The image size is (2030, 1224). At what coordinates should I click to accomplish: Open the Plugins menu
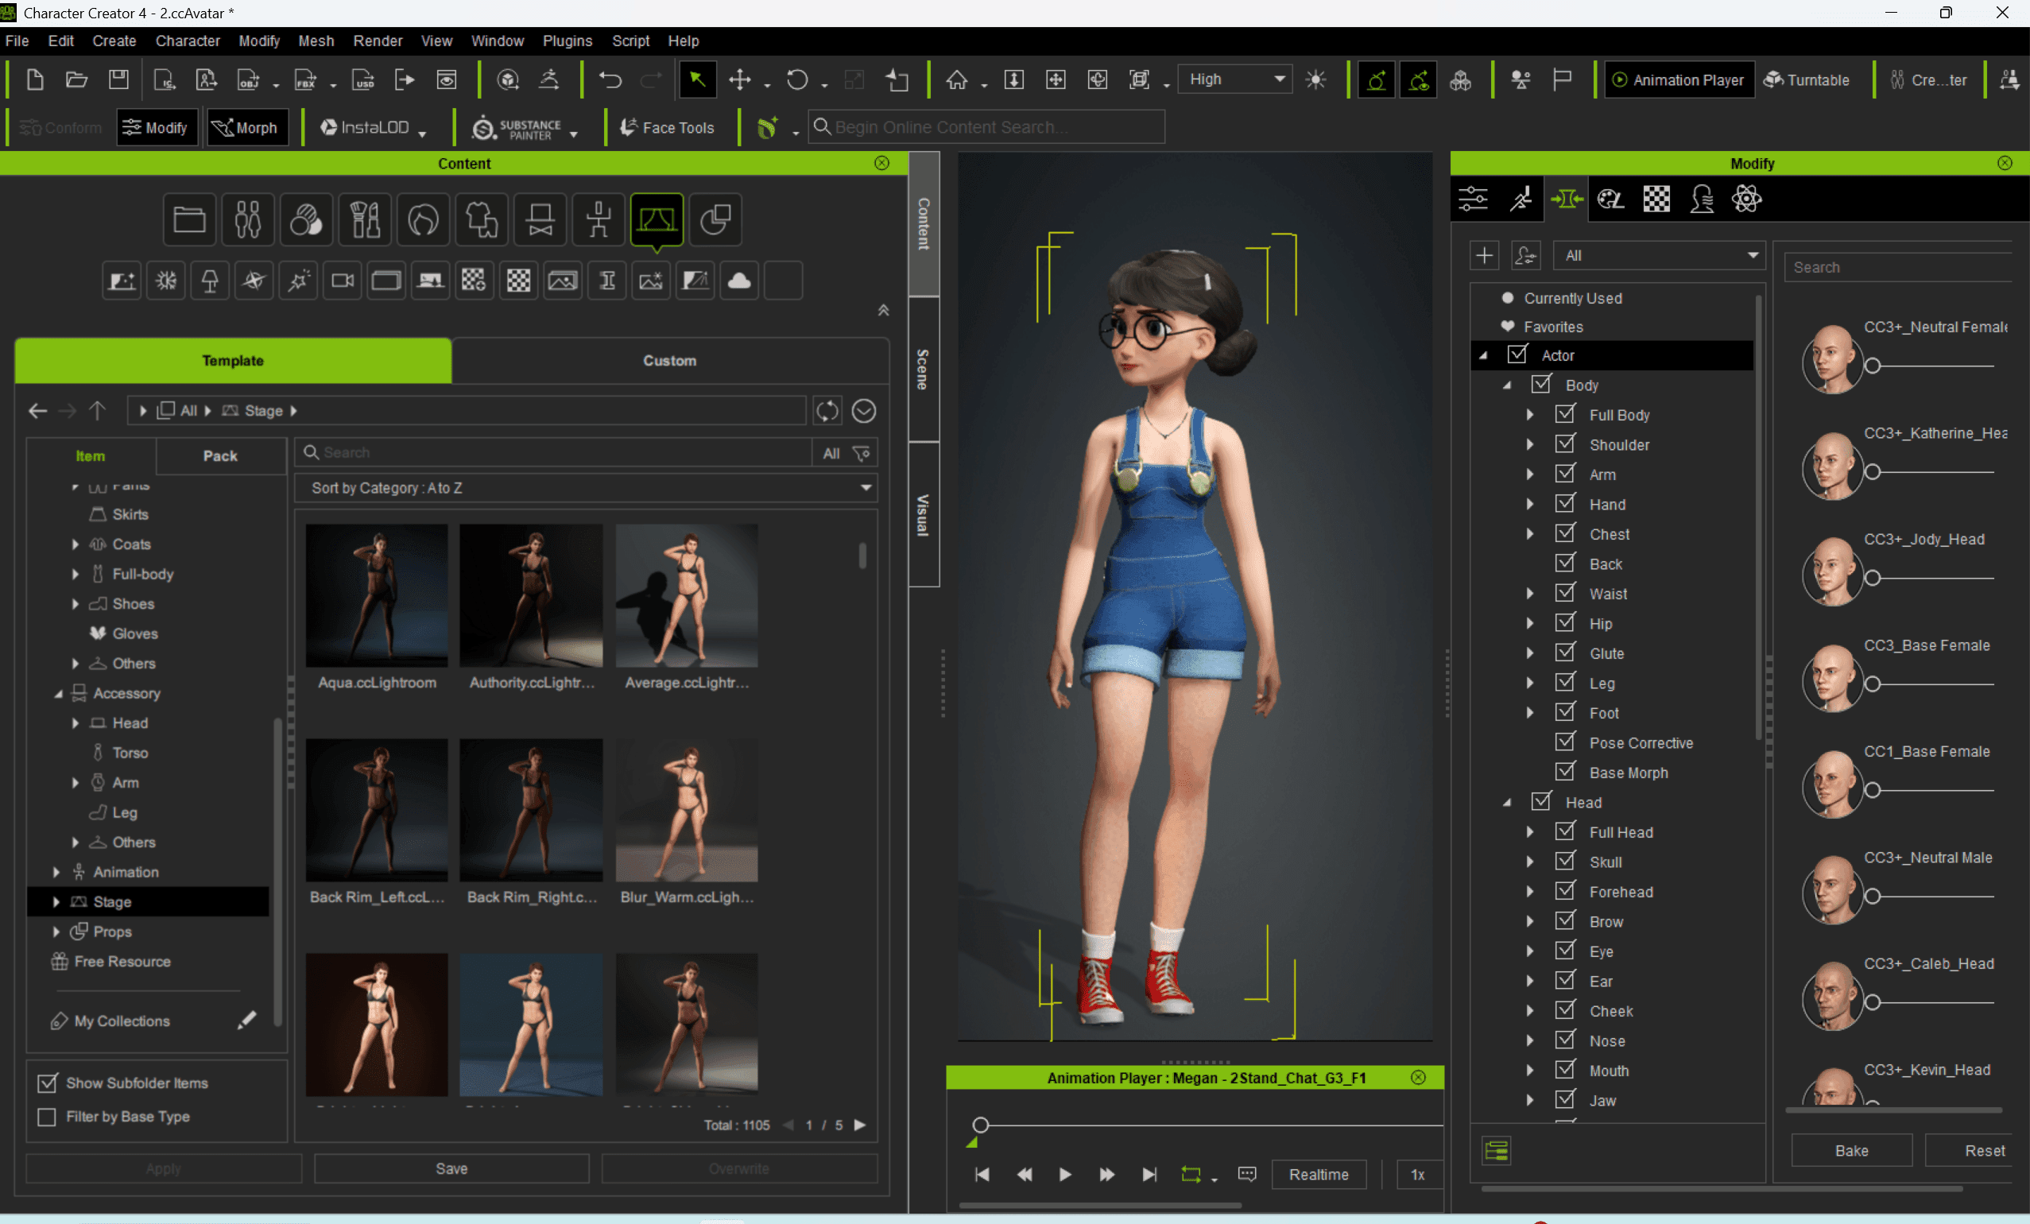567,41
